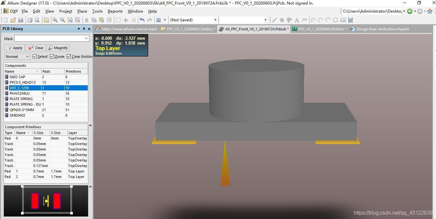Click the Copy icon in the toolbar

tap(94, 20)
